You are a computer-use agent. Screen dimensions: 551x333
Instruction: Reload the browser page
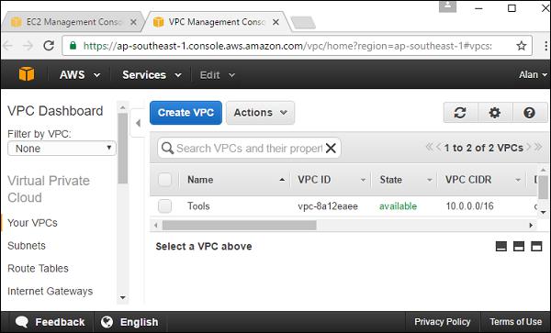pyautogui.click(x=49, y=46)
